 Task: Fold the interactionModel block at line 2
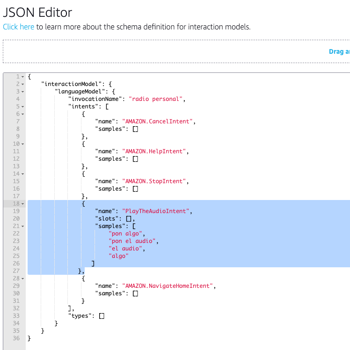pos(23,84)
